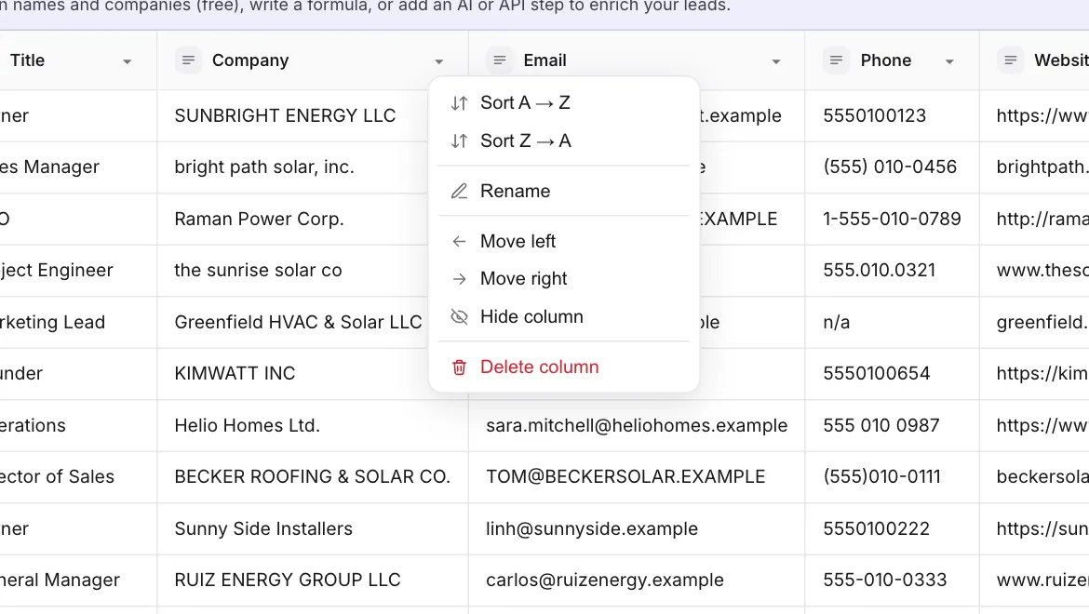The image size is (1089, 614).
Task: Click the Email column header label
Action: 544,60
